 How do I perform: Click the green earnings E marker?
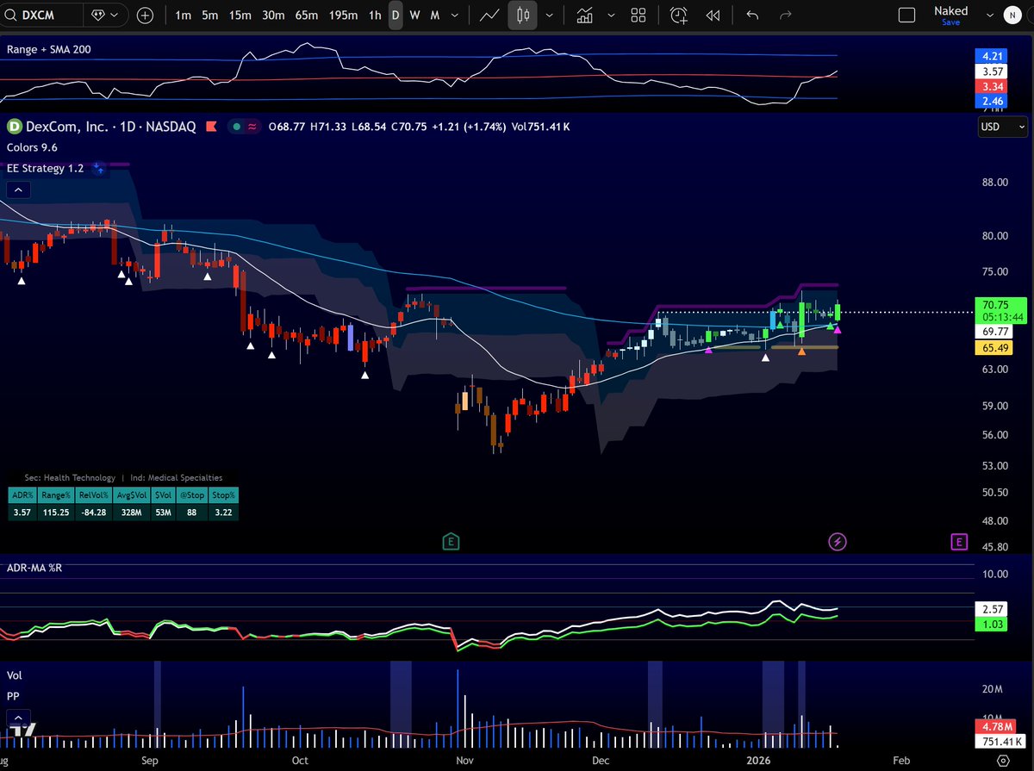coord(450,541)
